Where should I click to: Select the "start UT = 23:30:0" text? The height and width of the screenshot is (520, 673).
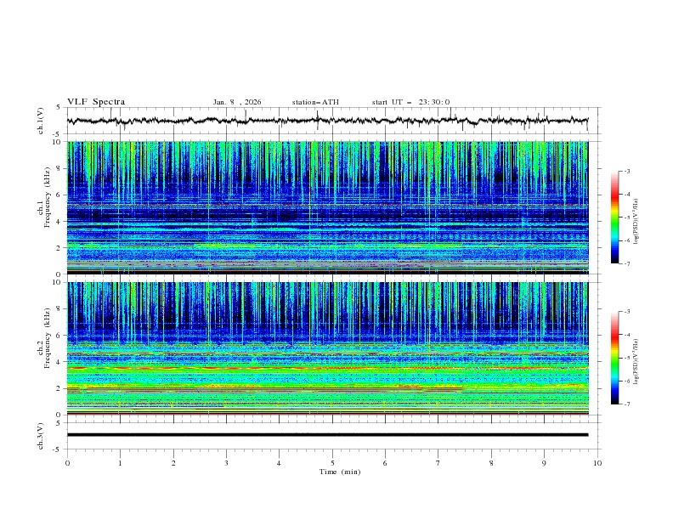(x=410, y=102)
